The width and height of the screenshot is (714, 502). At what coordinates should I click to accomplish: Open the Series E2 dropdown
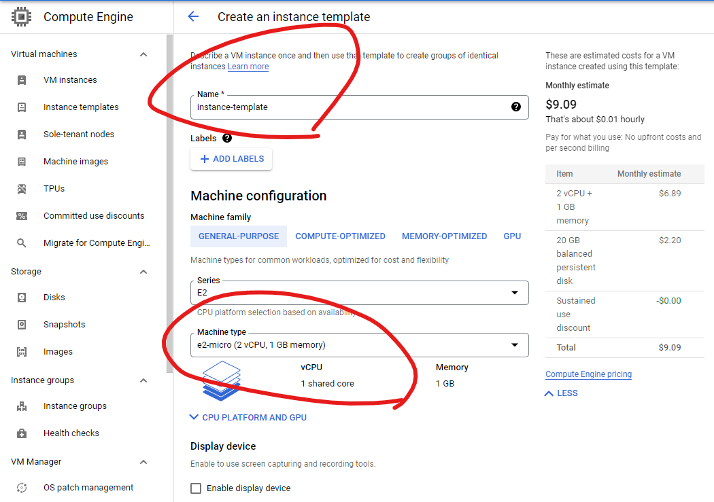click(x=359, y=293)
